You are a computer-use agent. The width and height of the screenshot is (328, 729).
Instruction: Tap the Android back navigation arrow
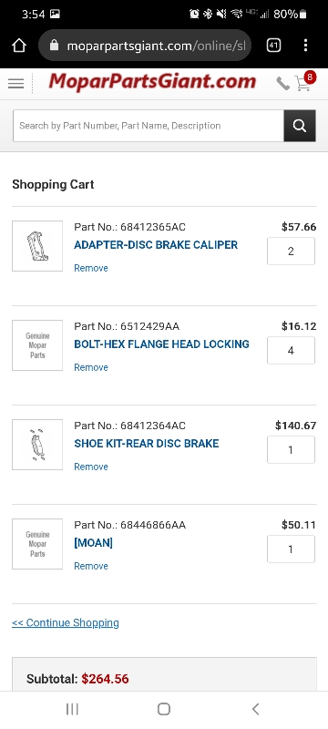coord(255,709)
